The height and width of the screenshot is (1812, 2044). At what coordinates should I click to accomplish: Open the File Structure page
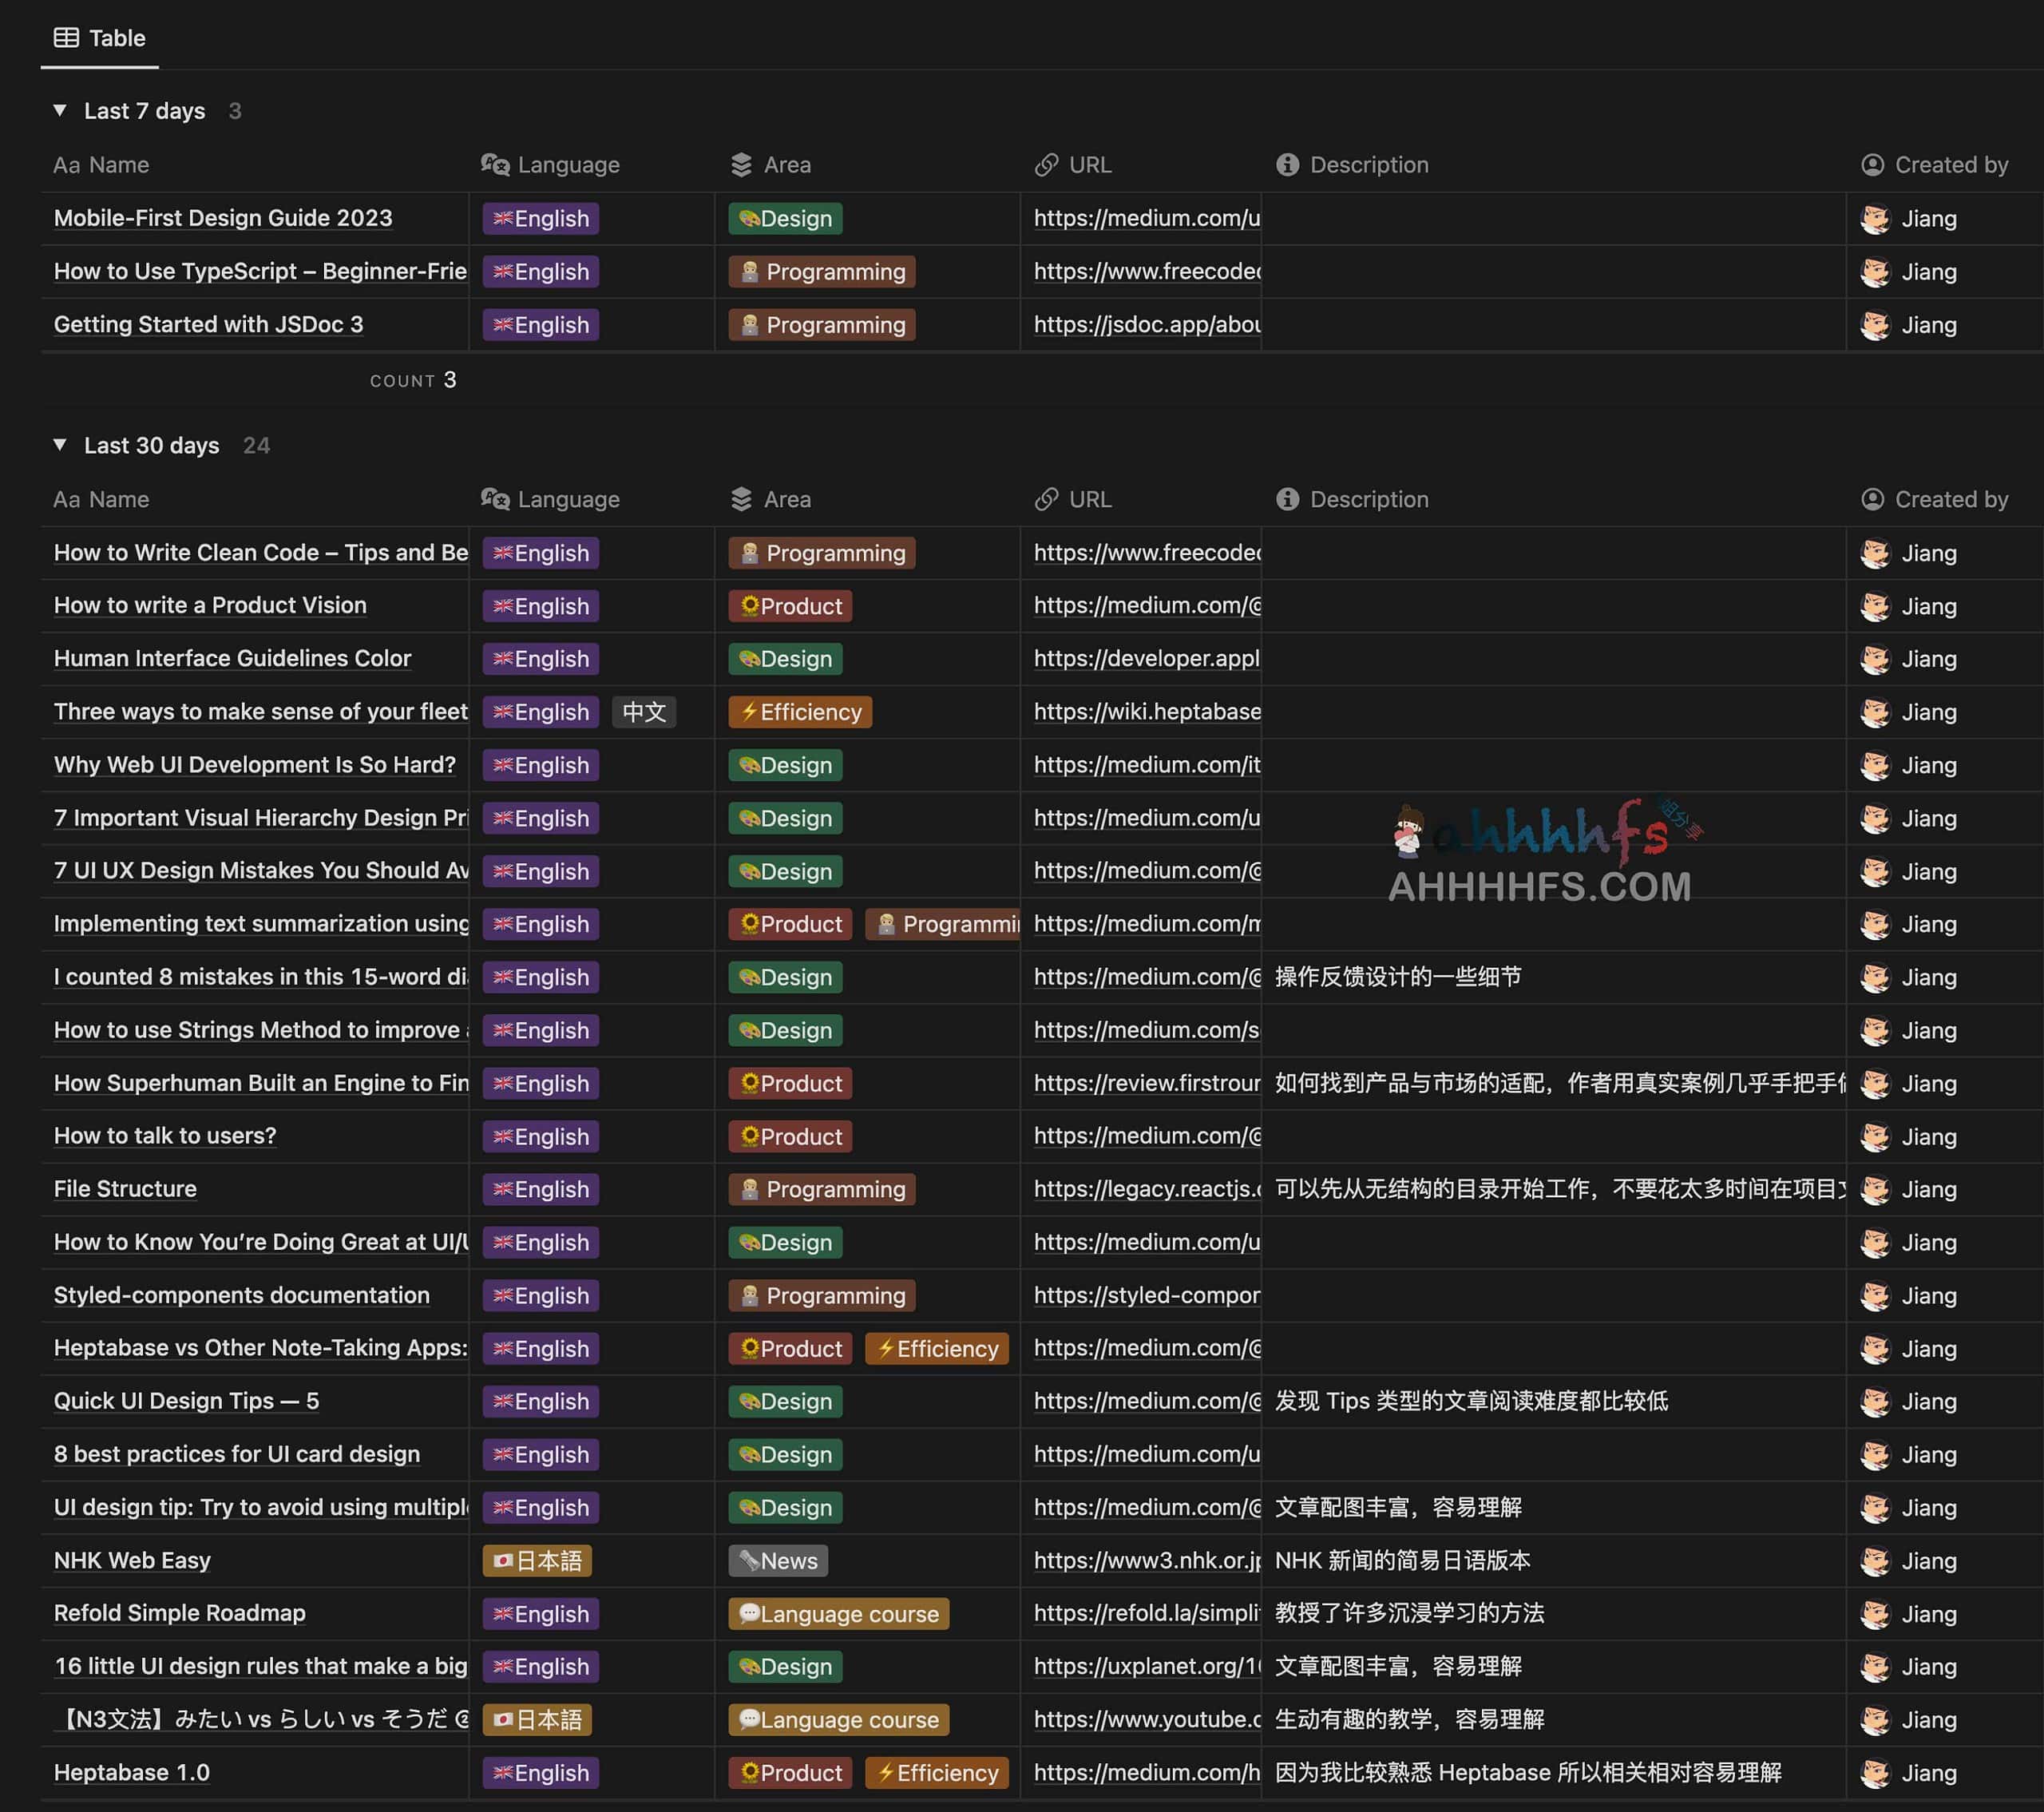125,1189
